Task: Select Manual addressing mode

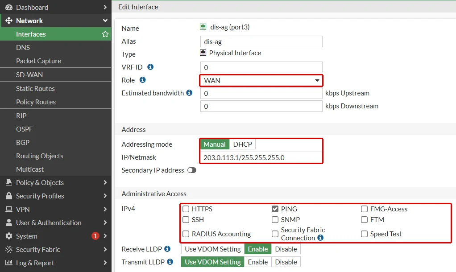Action: pos(215,144)
